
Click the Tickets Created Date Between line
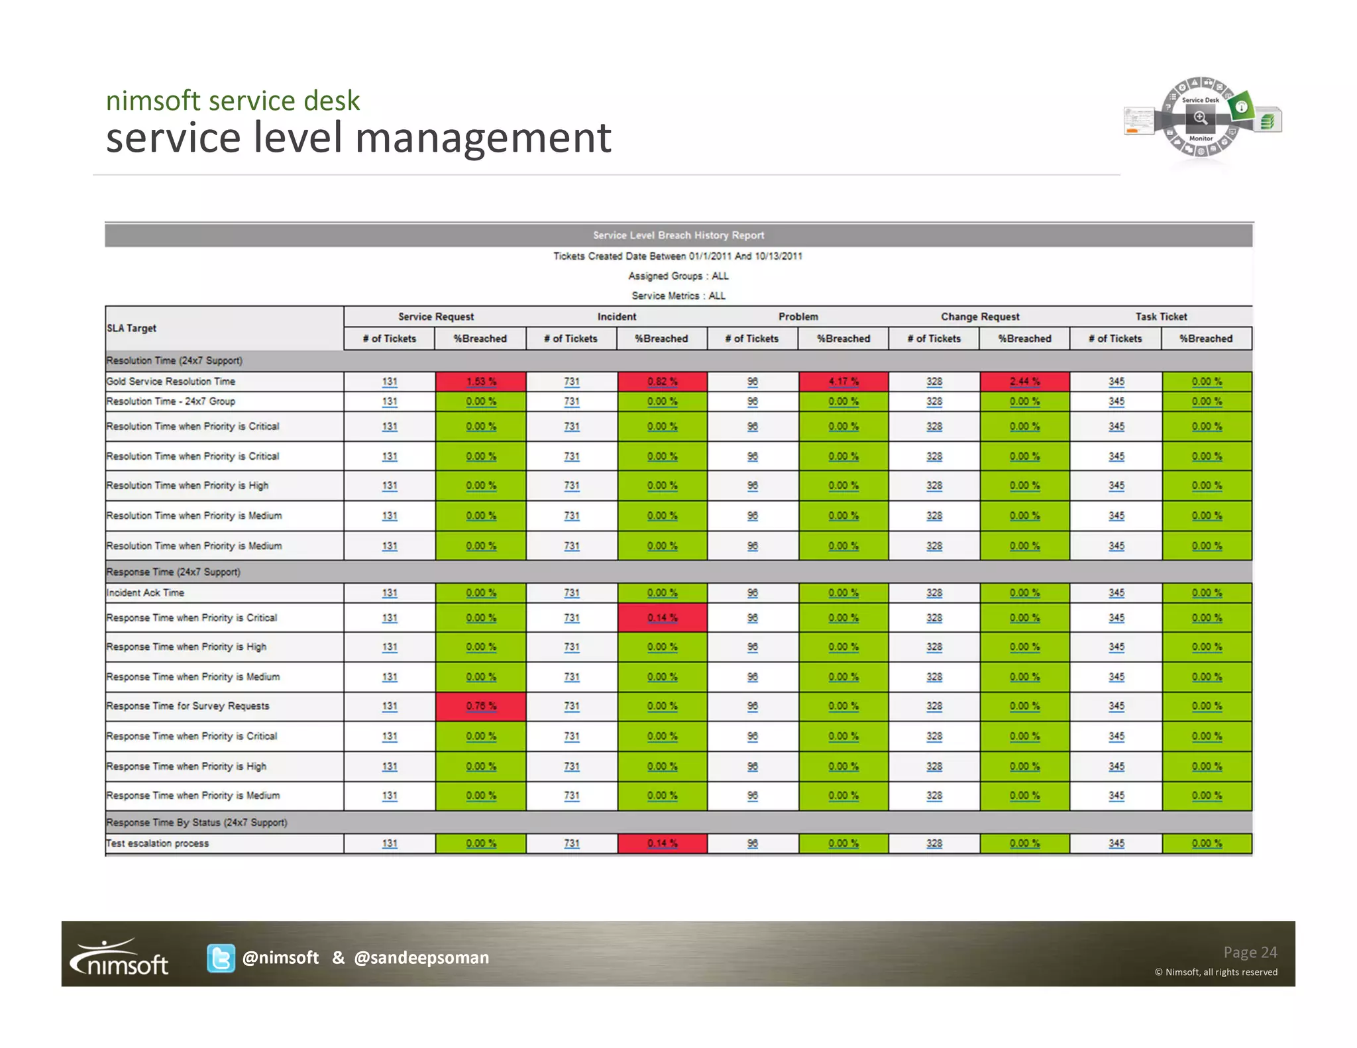(x=678, y=256)
